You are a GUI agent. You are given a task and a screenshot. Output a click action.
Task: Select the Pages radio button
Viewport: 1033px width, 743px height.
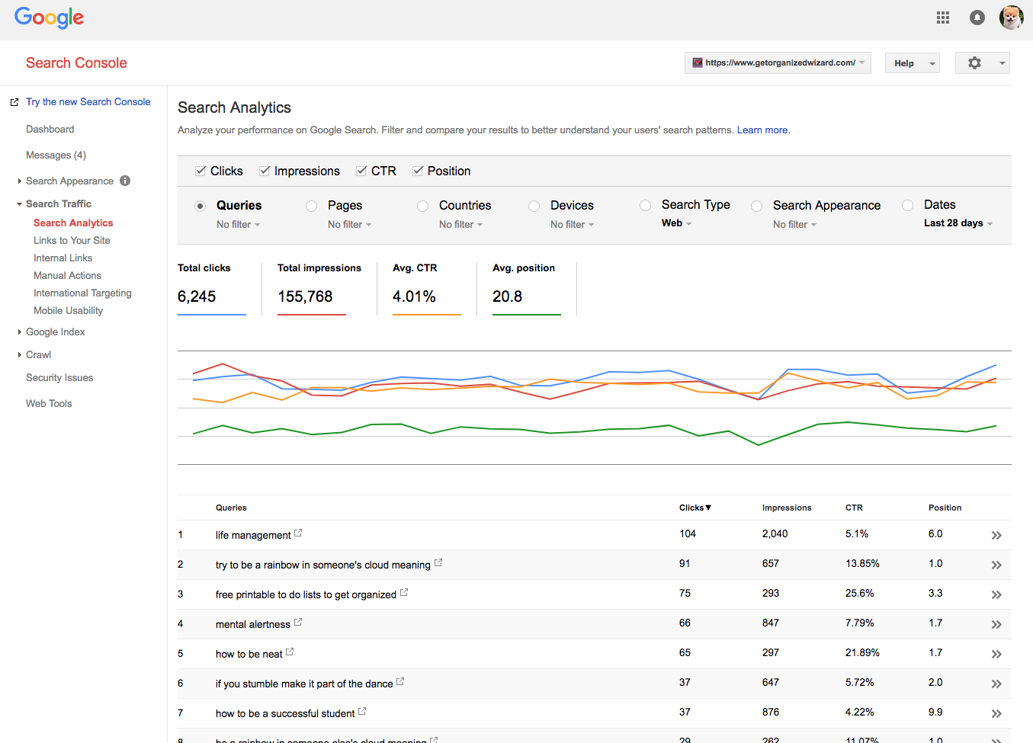click(311, 206)
